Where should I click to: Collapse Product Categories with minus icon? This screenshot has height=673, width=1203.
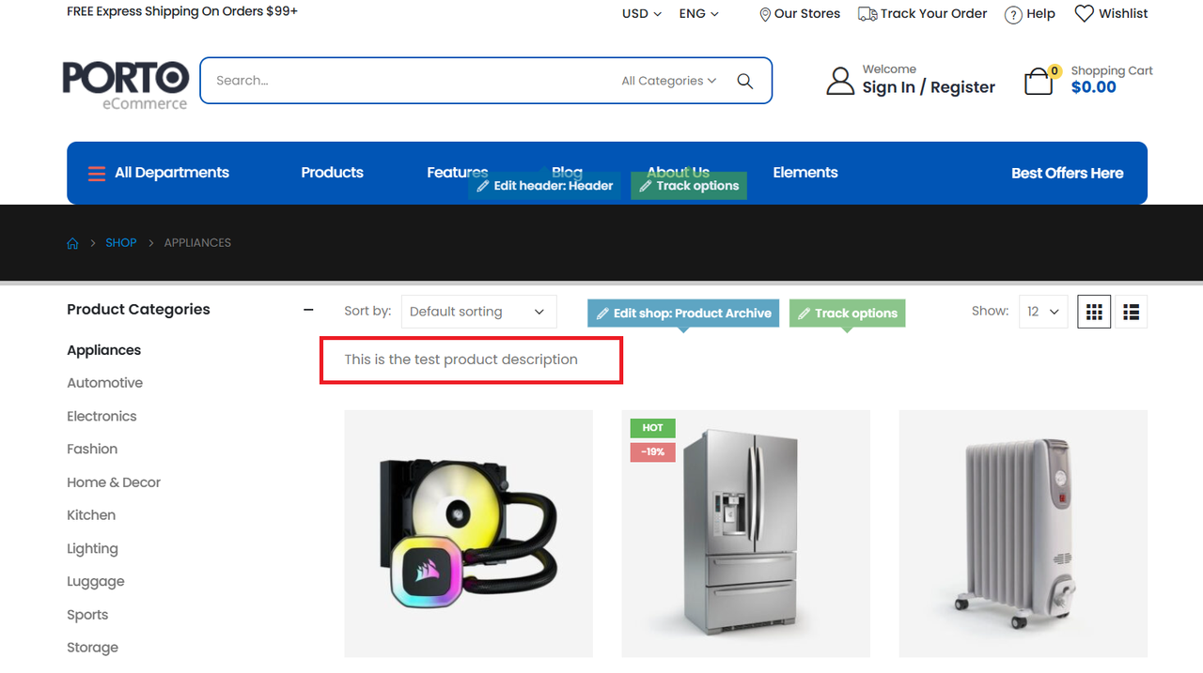(x=308, y=309)
